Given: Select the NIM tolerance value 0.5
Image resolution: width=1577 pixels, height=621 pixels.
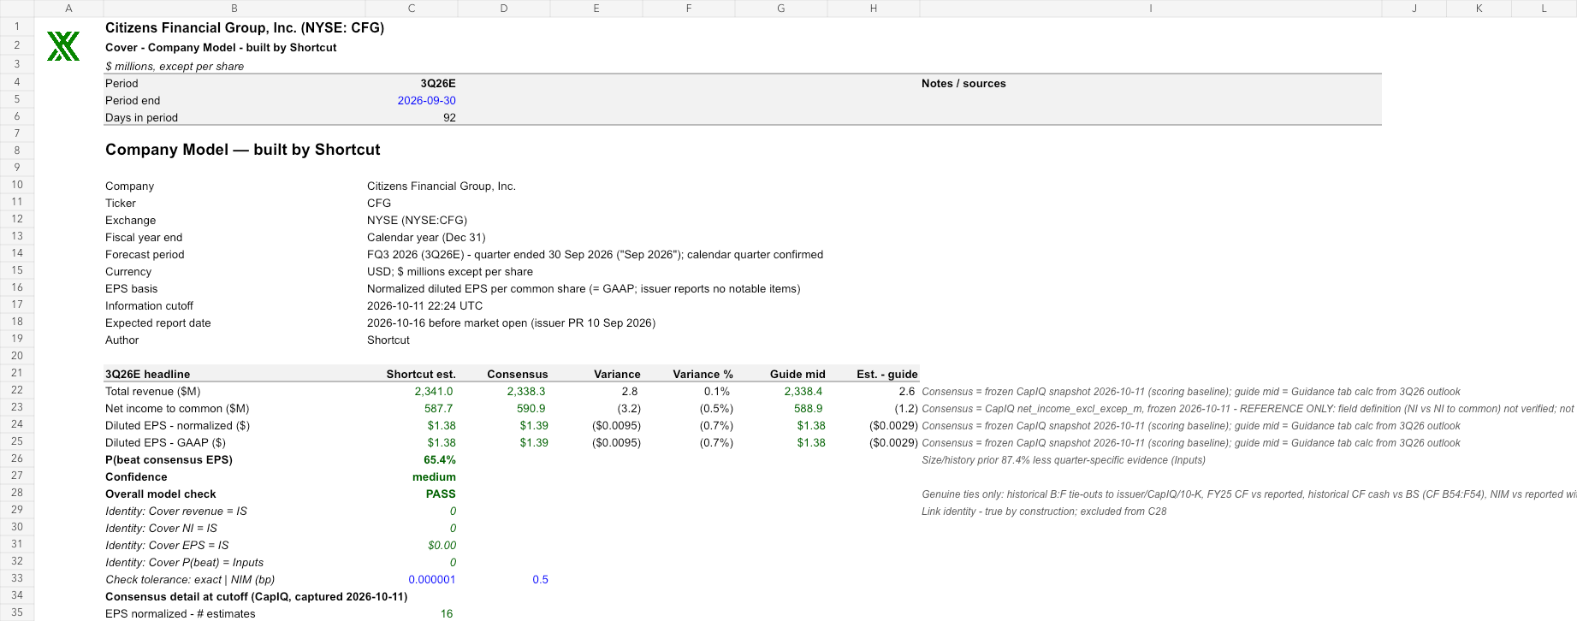Looking at the screenshot, I should [x=540, y=579].
